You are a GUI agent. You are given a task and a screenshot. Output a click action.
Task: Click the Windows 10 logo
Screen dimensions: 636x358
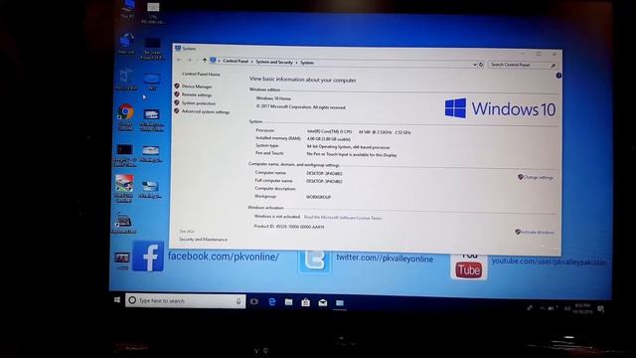500,108
